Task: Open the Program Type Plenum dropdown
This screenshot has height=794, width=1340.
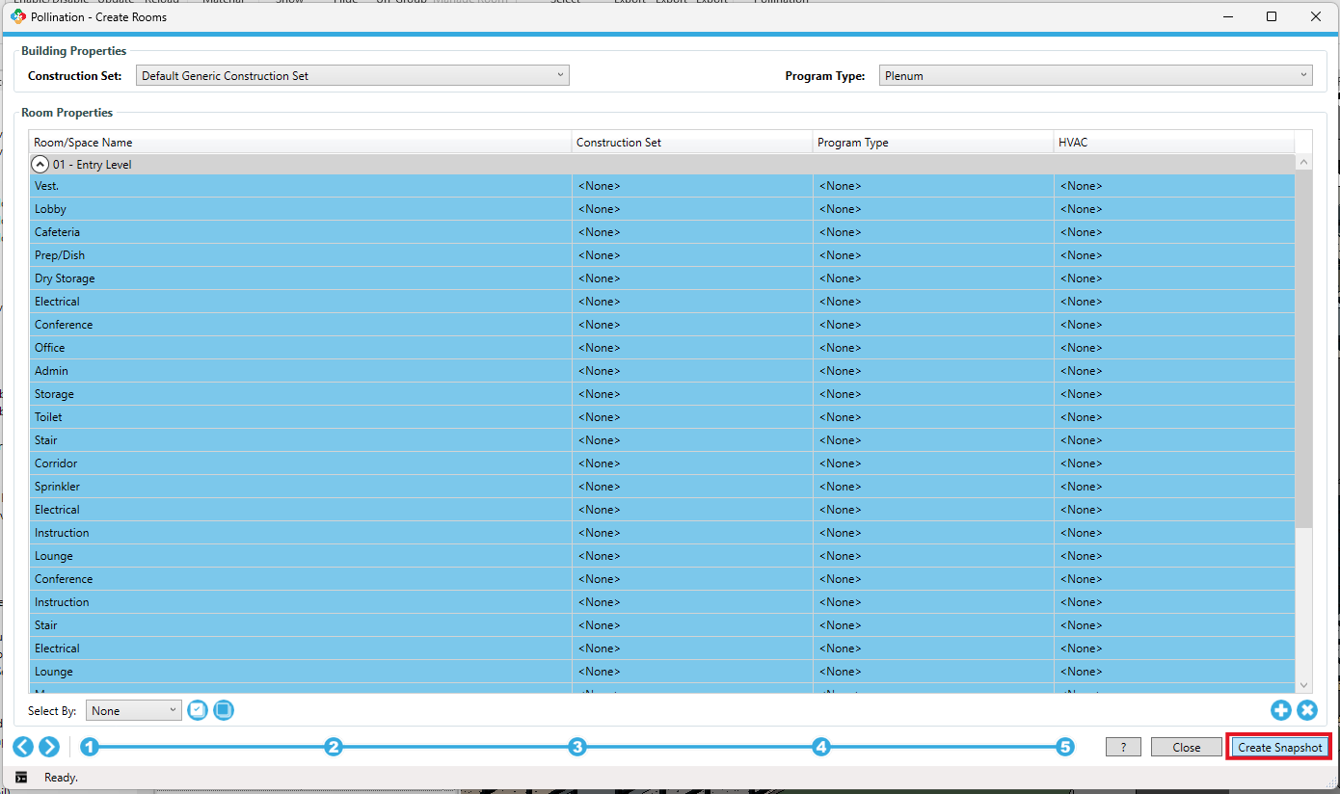Action: pos(1095,75)
